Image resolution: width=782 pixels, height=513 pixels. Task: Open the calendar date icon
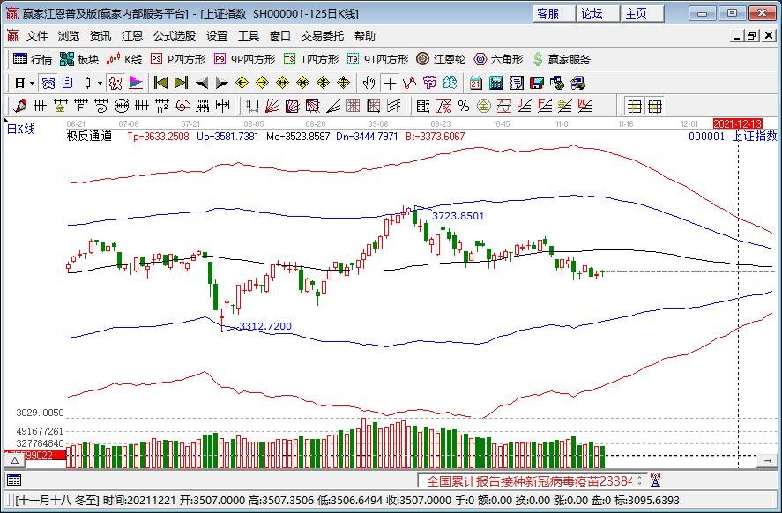[476, 83]
